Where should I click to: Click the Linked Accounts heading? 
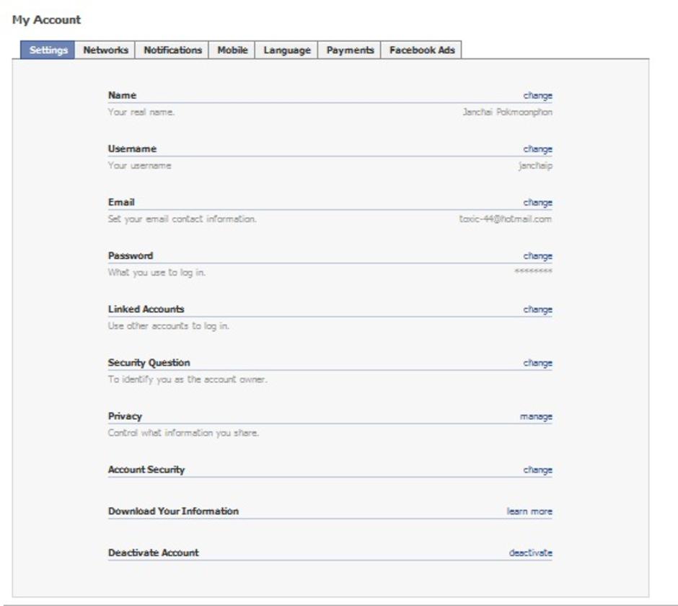coord(146,309)
